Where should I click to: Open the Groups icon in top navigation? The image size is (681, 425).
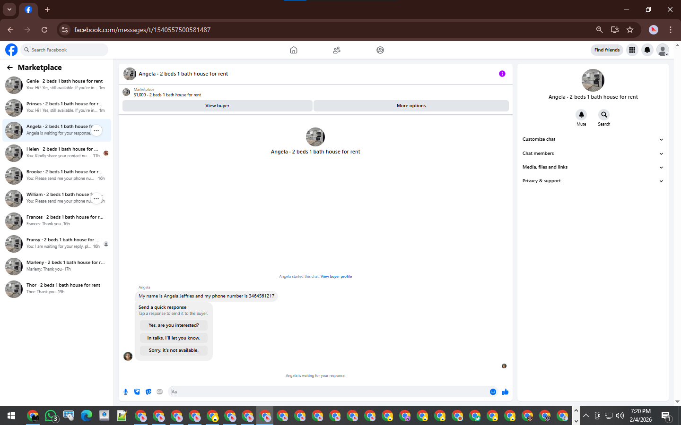[380, 50]
